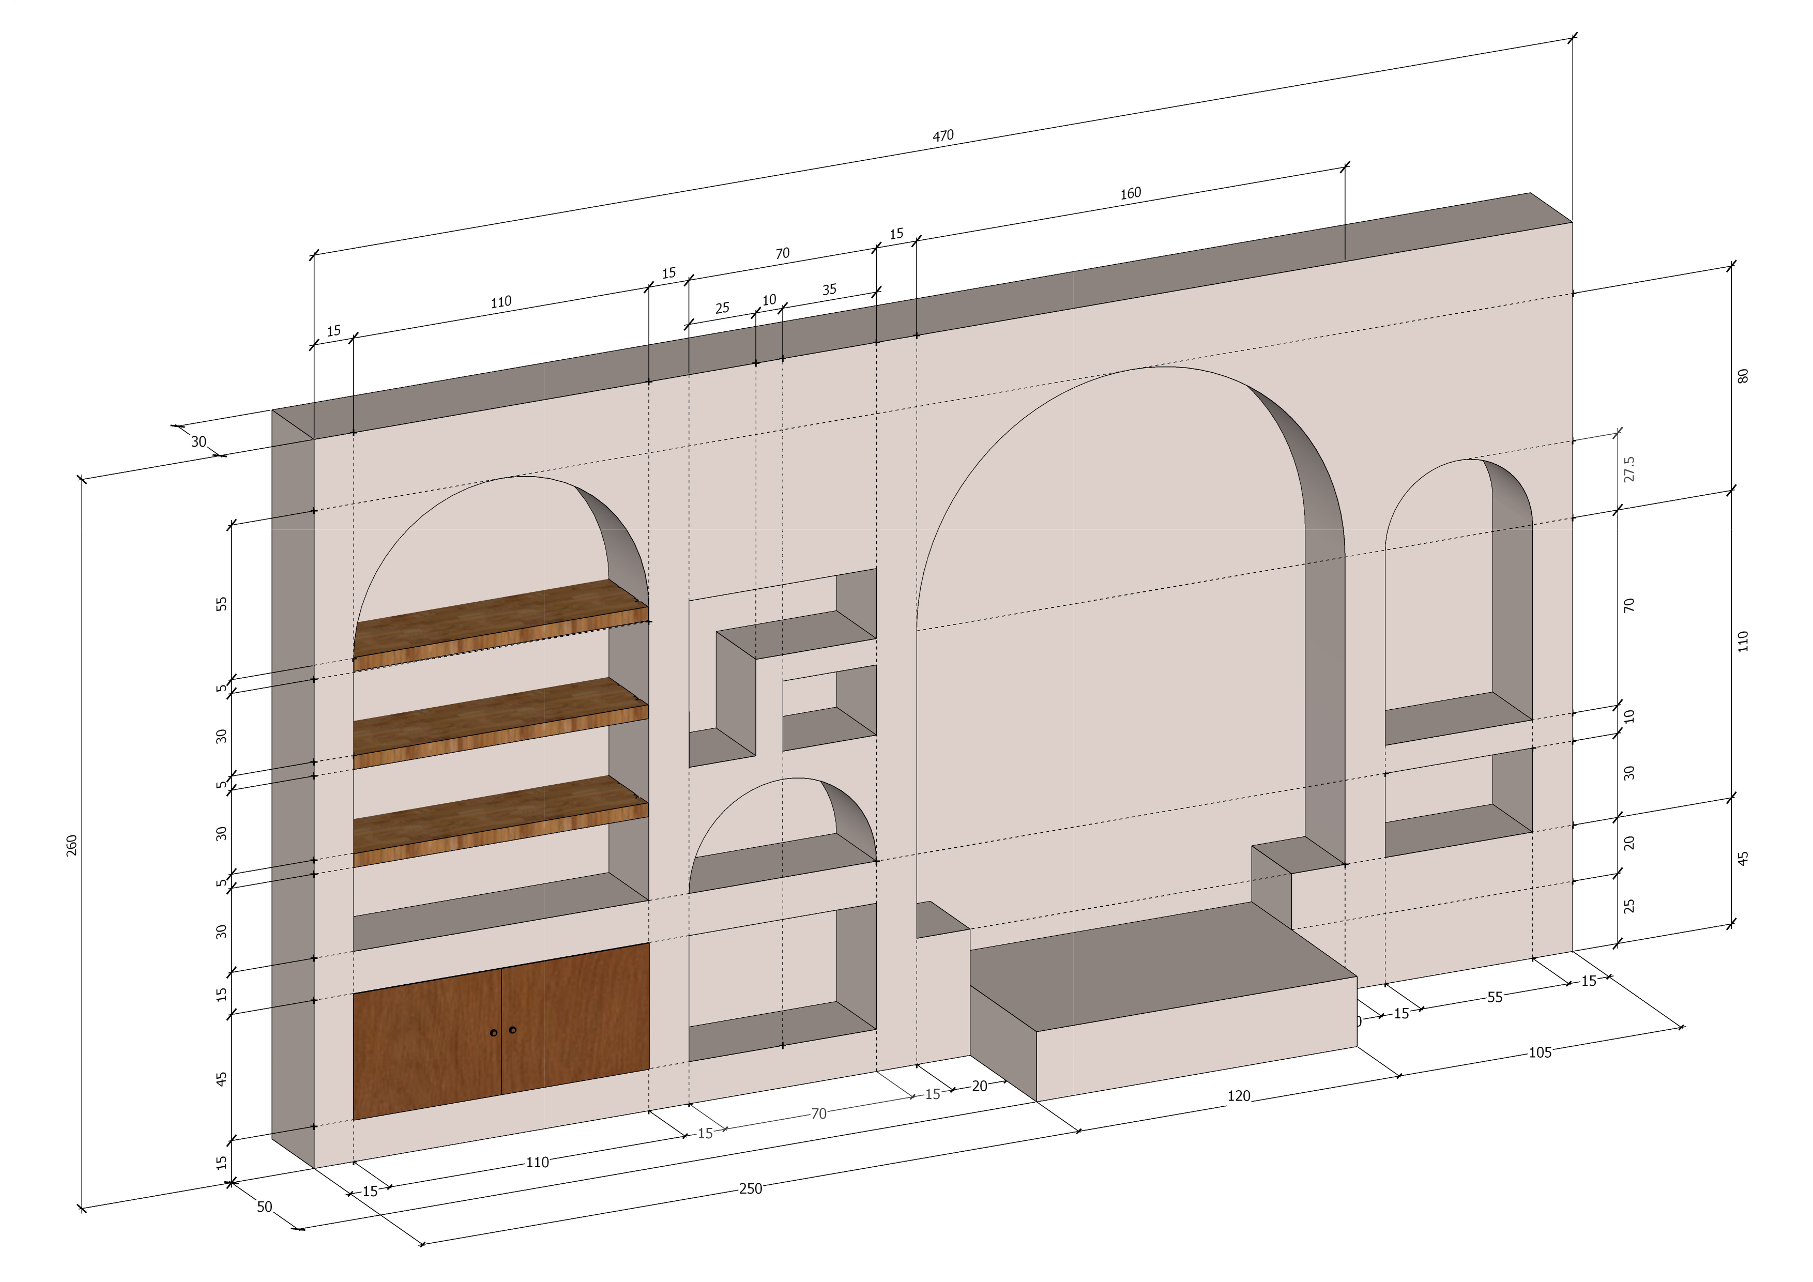Click the 35 dimension label at the top
The image size is (1813, 1282).
(x=829, y=289)
